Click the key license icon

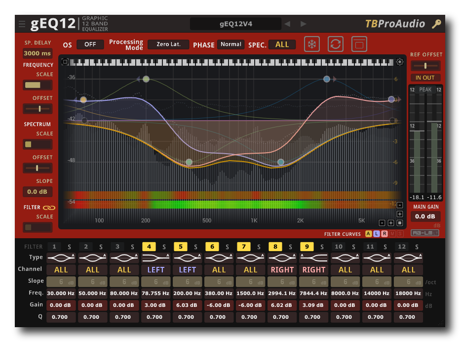pyautogui.click(x=436, y=24)
